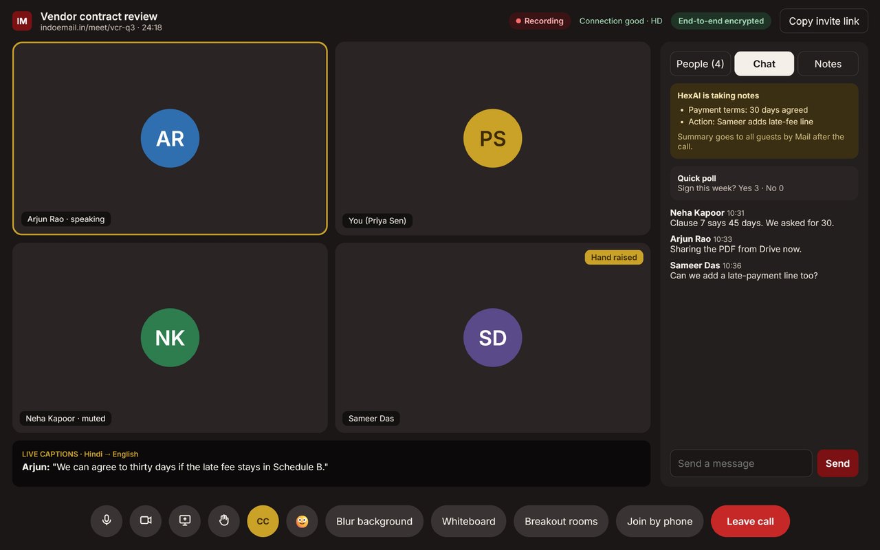
Task: Open the Whiteboard
Action: [x=469, y=521]
